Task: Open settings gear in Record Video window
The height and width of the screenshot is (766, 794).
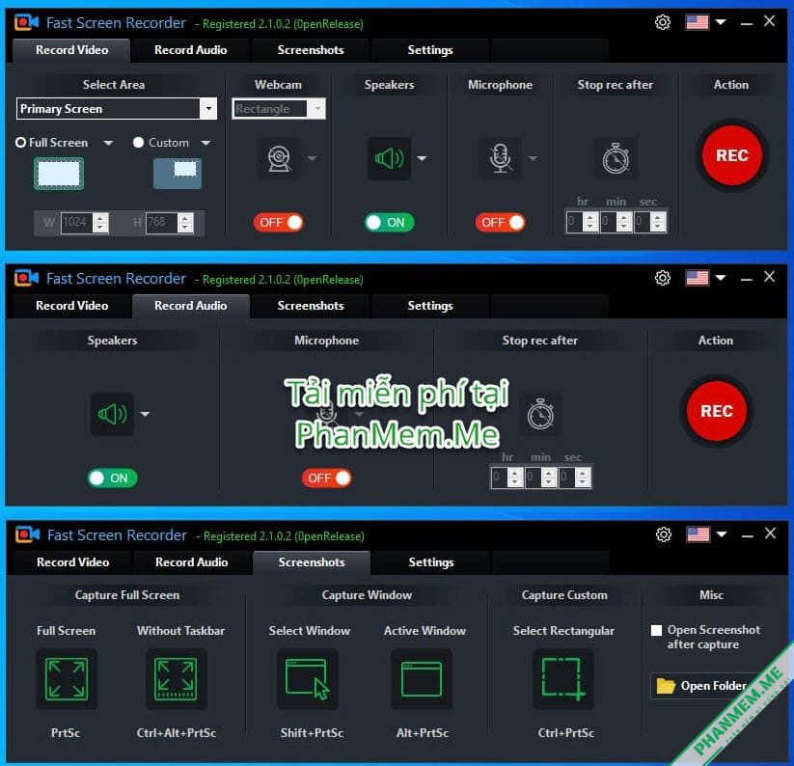Action: [x=663, y=22]
